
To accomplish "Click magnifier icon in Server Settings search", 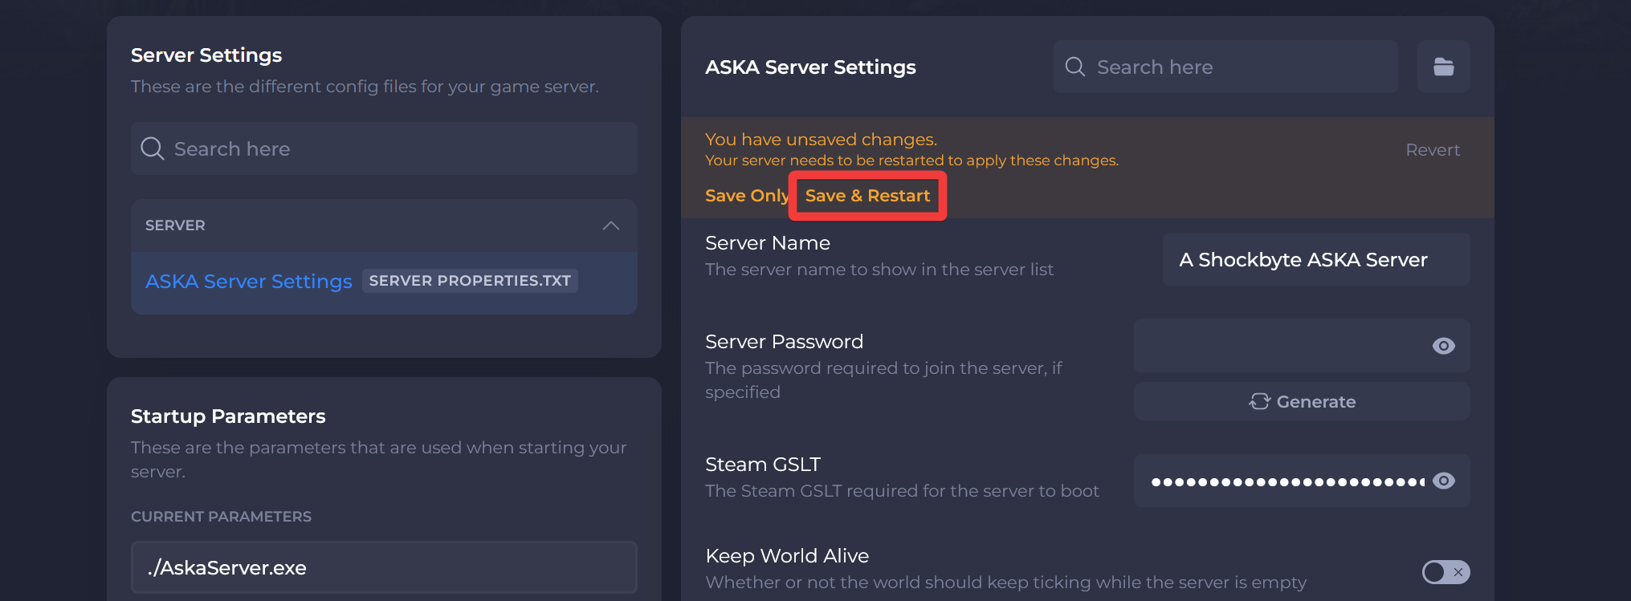I will (x=152, y=148).
